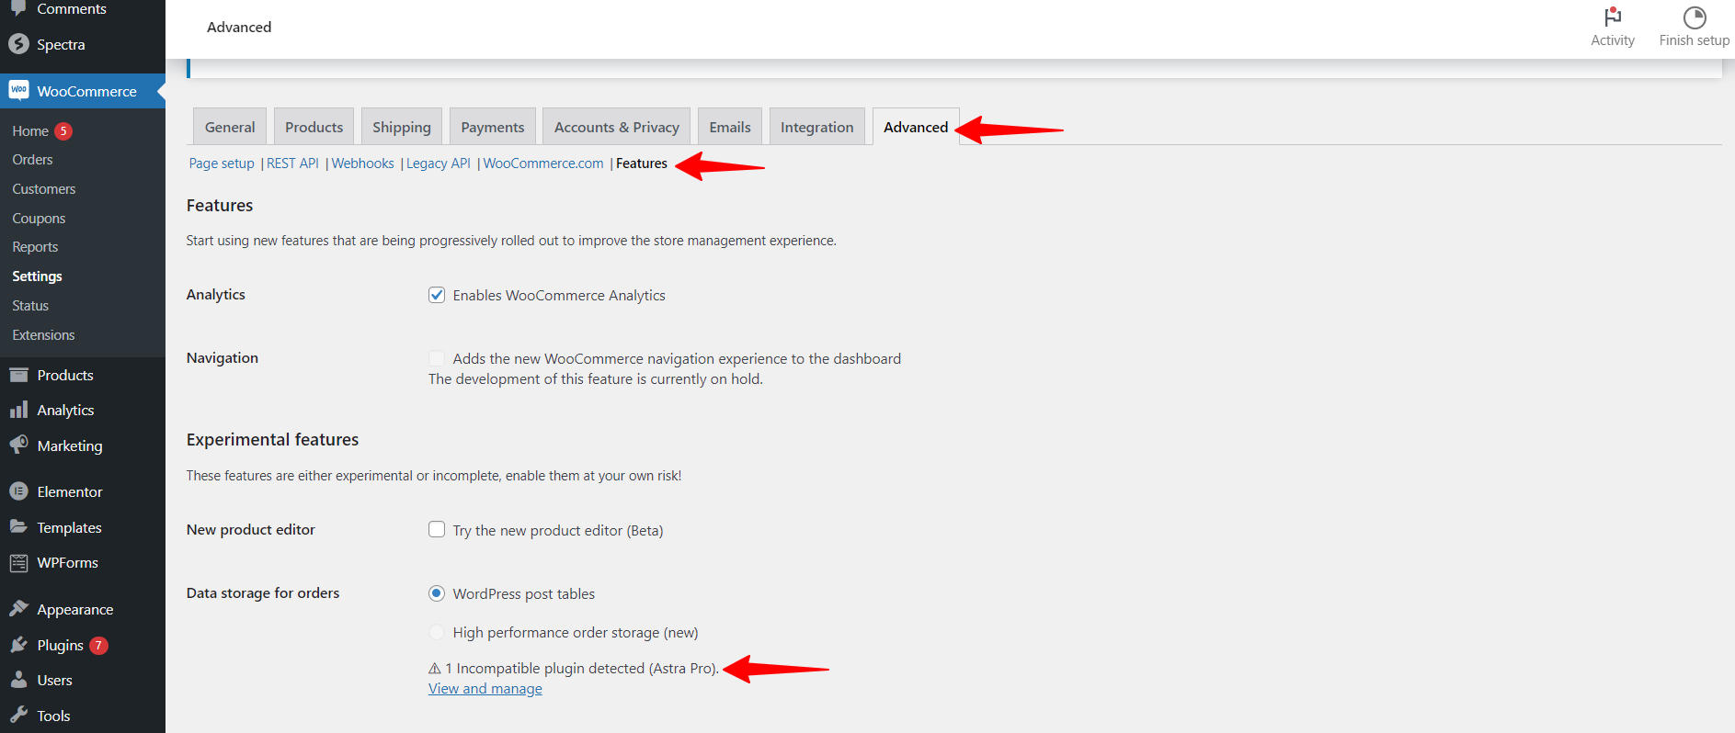Click the Plugins plug icon
Screen dimensions: 1735x733
click(x=18, y=645)
